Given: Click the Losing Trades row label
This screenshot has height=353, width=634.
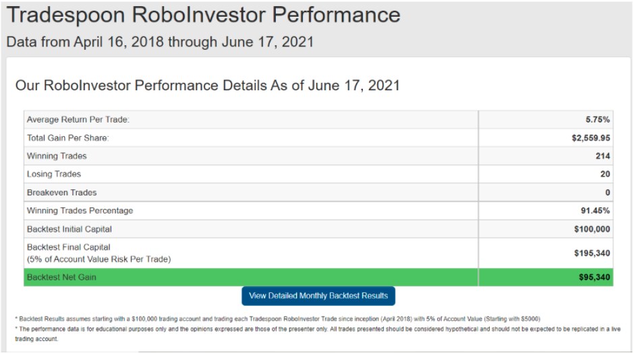Looking at the screenshot, I should pyautogui.click(x=54, y=174).
